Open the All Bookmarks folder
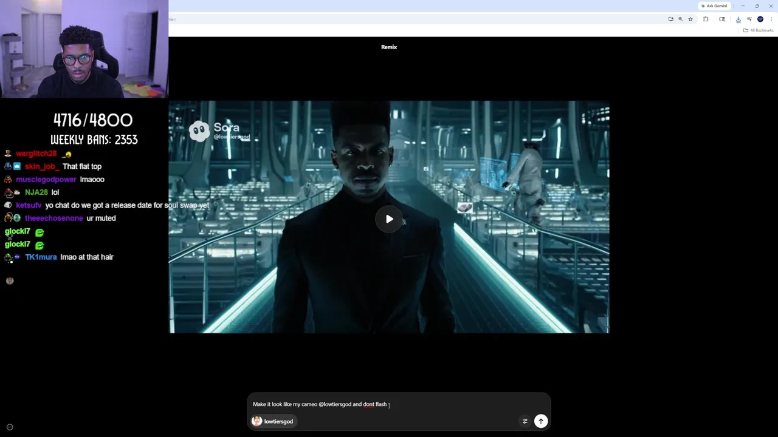 [x=759, y=30]
